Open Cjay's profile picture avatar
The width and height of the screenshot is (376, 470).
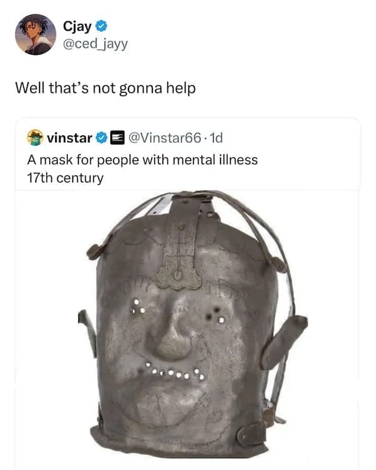click(36, 34)
